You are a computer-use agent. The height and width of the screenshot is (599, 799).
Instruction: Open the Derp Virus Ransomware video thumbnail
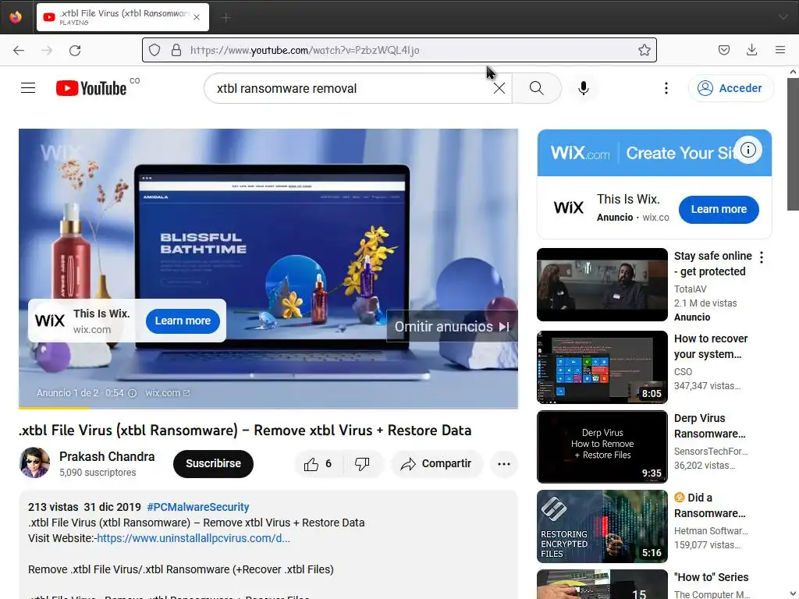602,447
